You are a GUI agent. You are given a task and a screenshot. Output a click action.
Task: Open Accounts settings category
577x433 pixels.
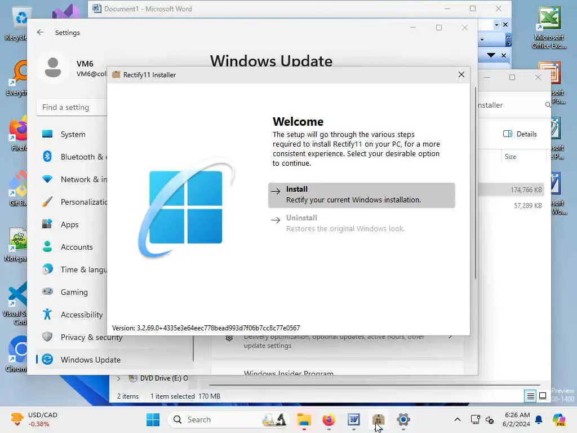72,247
